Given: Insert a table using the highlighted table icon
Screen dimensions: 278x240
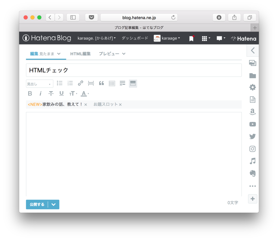Looking at the screenshot, I should (x=133, y=83).
